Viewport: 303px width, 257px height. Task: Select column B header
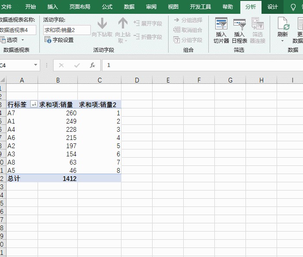click(x=58, y=80)
